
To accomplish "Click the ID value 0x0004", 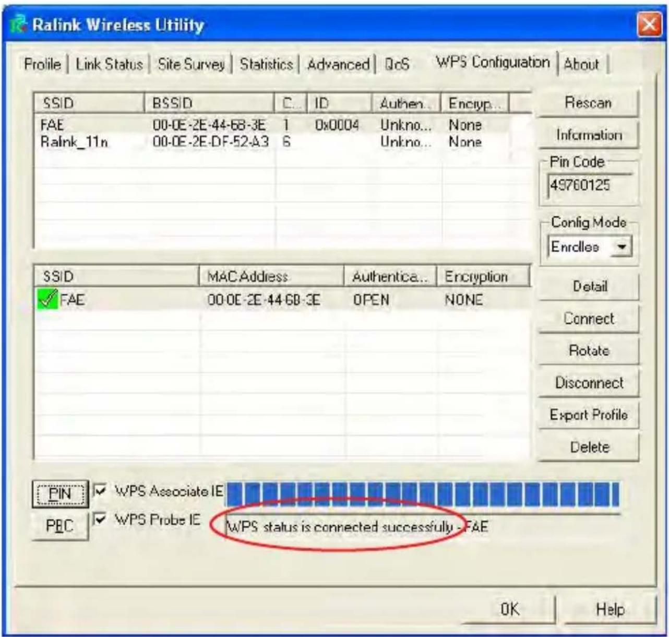I will click(337, 125).
